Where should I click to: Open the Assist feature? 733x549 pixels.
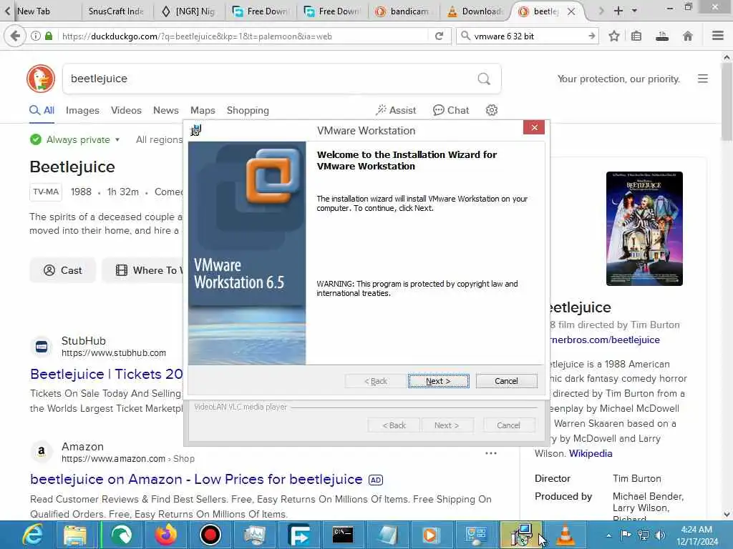(x=395, y=110)
